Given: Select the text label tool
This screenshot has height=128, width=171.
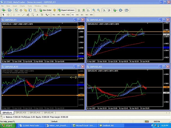Looking at the screenshot, I should (42, 15).
